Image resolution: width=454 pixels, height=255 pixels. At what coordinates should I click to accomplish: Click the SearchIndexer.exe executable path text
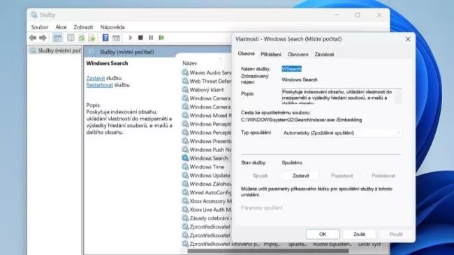tap(302, 120)
